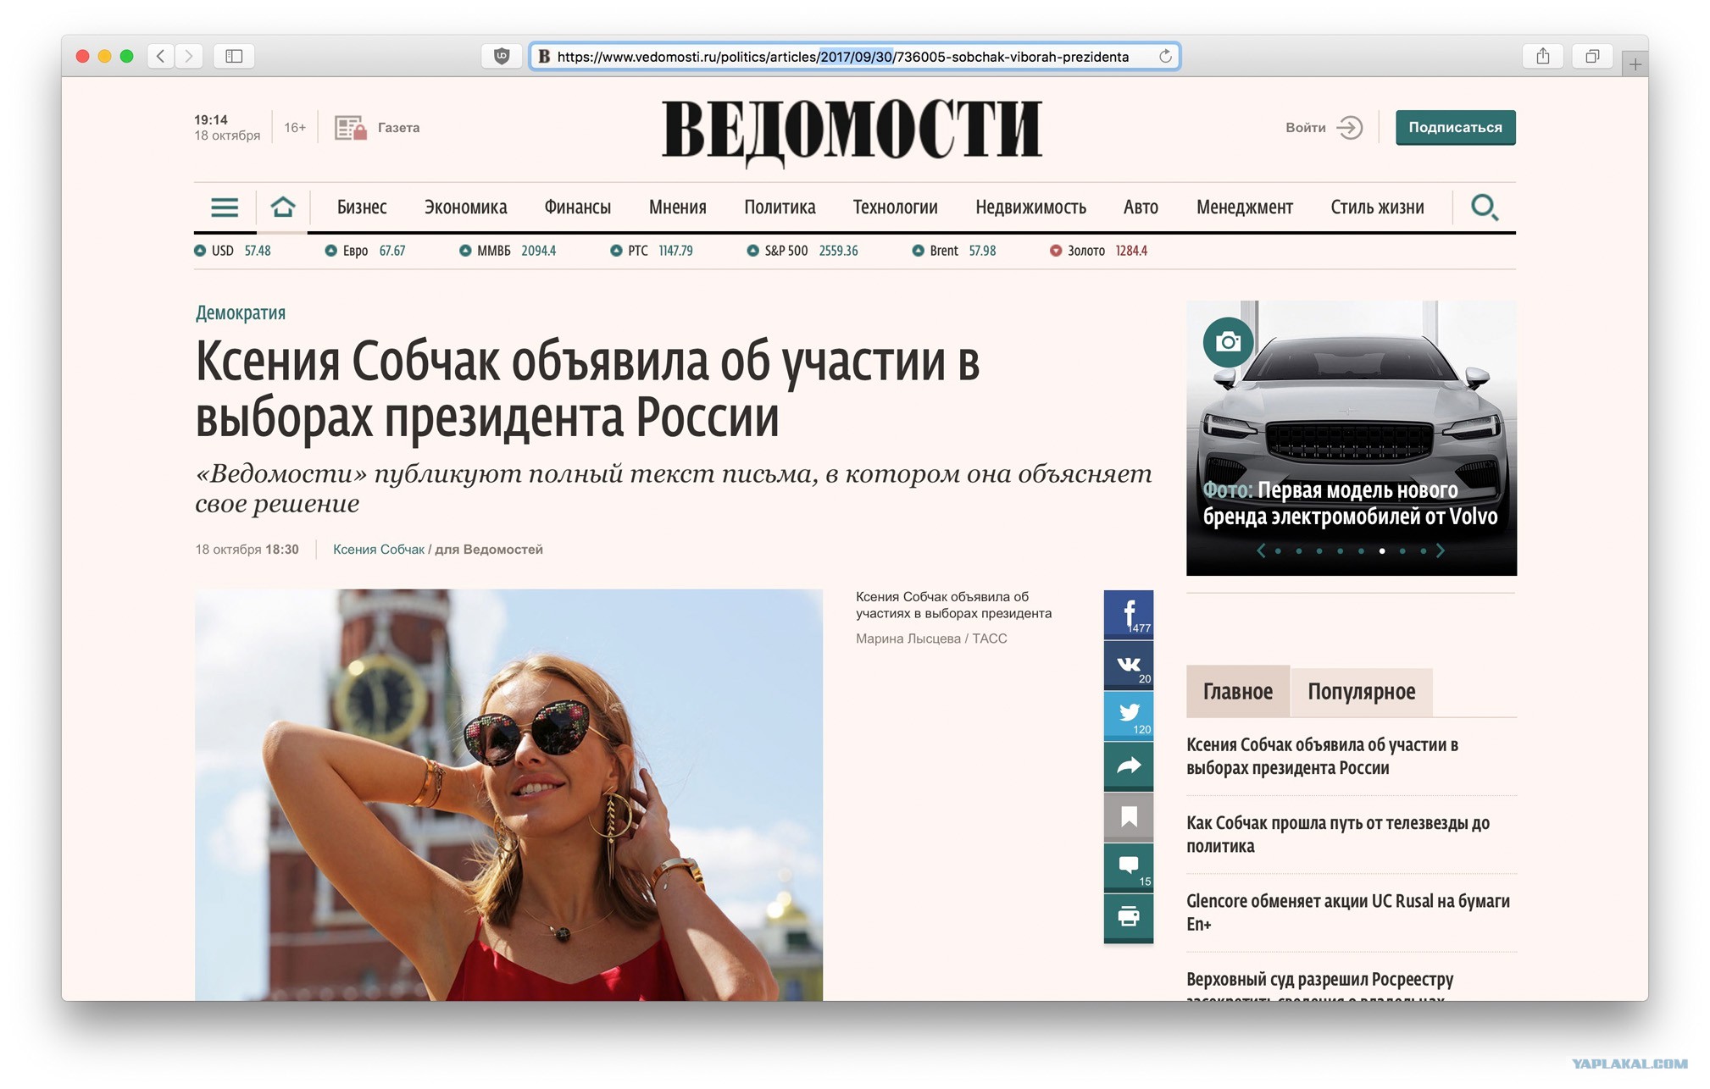
Task: Switch to the Главное tab
Action: (x=1238, y=692)
